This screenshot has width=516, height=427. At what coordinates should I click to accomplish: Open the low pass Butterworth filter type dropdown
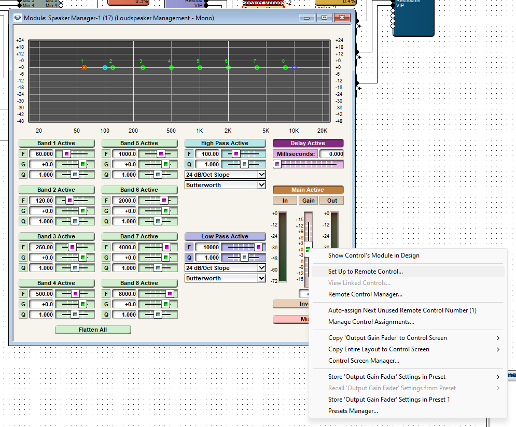click(x=225, y=278)
